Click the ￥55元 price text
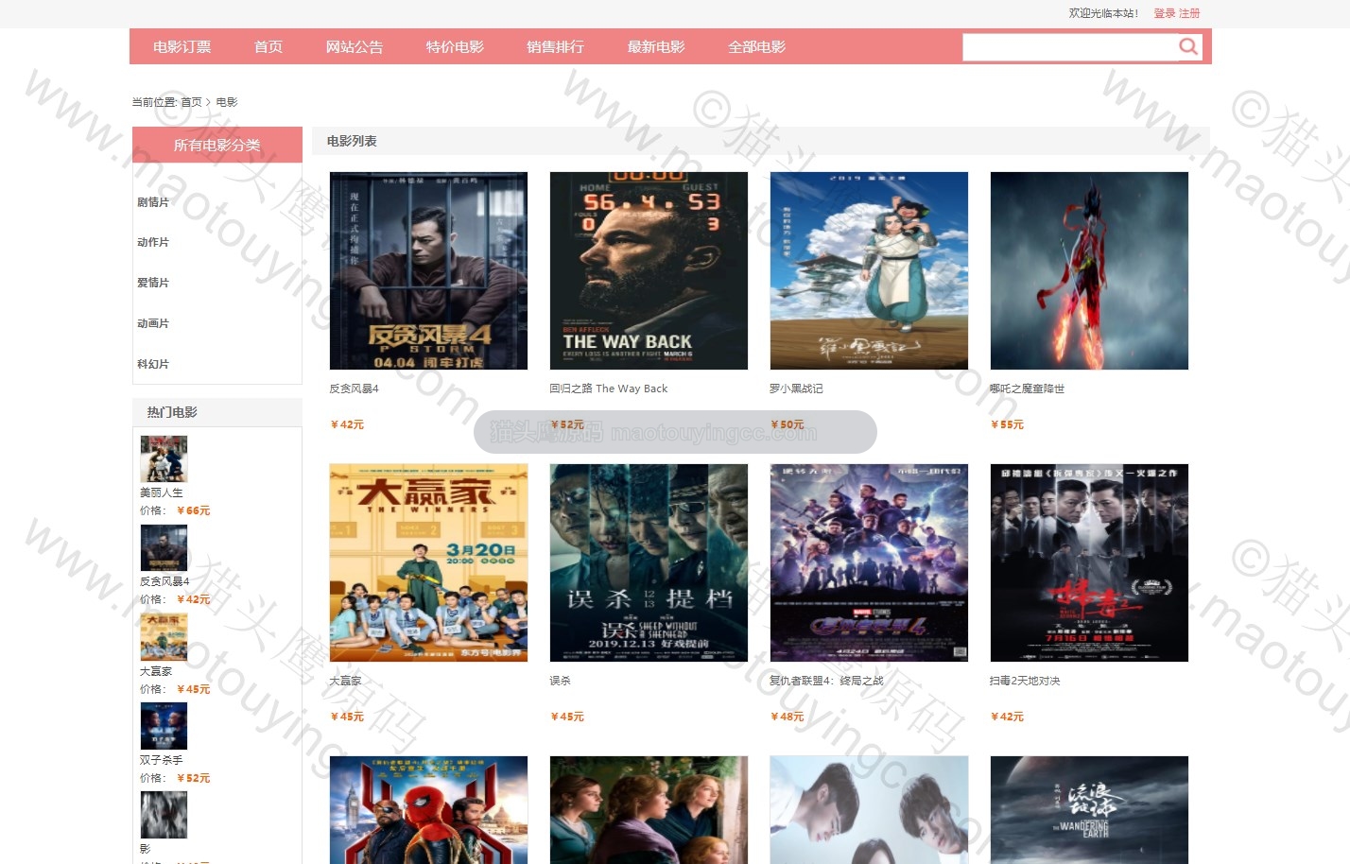The height and width of the screenshot is (864, 1350). tap(1007, 424)
